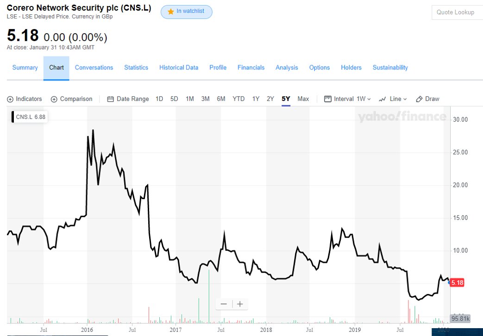Add a Comparison via its plus icon
483x336 pixels.
(x=54, y=99)
